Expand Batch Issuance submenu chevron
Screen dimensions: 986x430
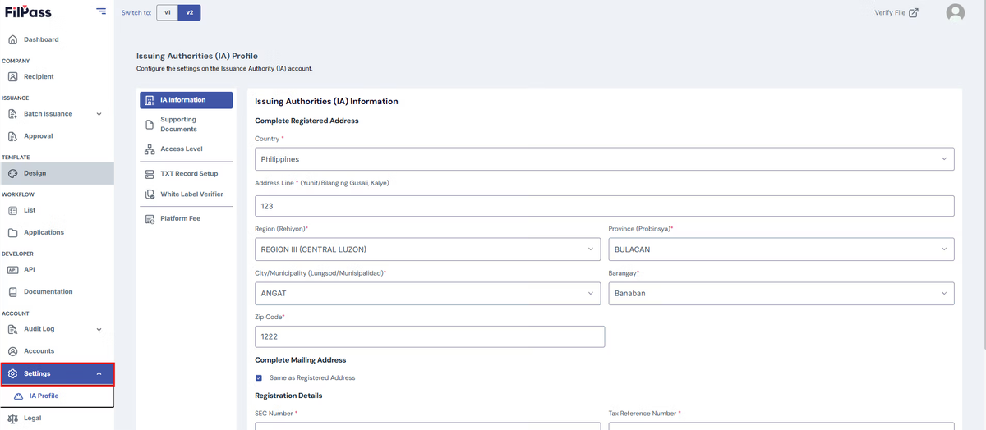[x=99, y=114]
